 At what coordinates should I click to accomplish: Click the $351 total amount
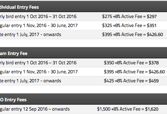pyautogui.click(x=152, y=25)
